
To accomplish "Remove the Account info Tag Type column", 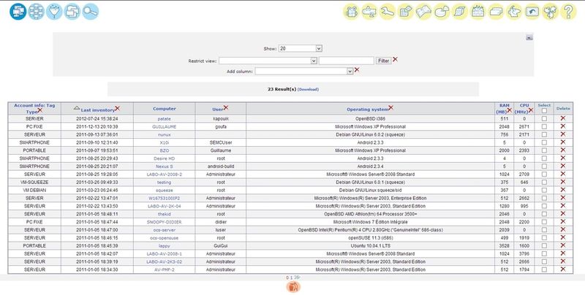I will pyautogui.click(x=40, y=111).
